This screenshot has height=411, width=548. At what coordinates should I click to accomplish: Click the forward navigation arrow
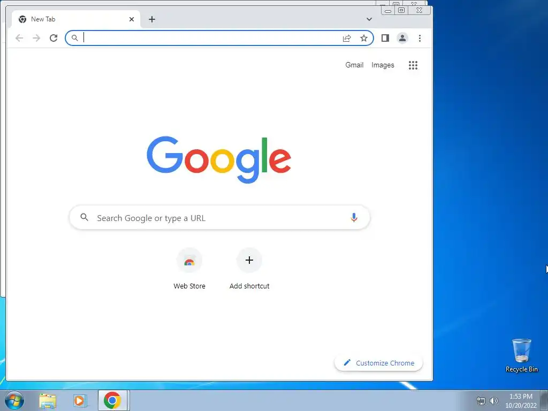coord(36,38)
